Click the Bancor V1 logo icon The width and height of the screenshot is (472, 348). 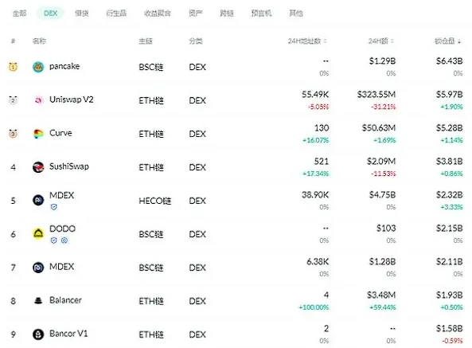point(38,334)
